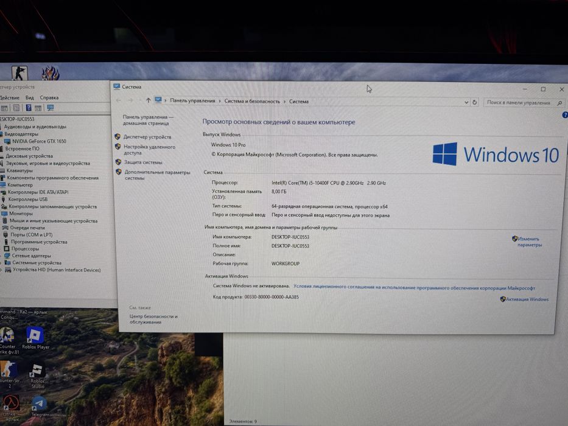Select Процессоры category
568x426 pixels.
coord(25,248)
